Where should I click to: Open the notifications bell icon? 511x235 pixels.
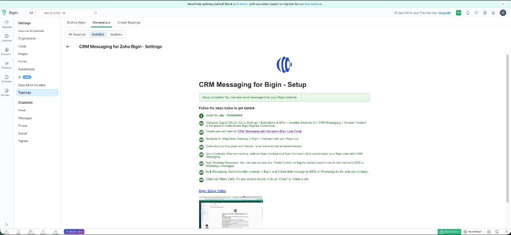pos(476,12)
